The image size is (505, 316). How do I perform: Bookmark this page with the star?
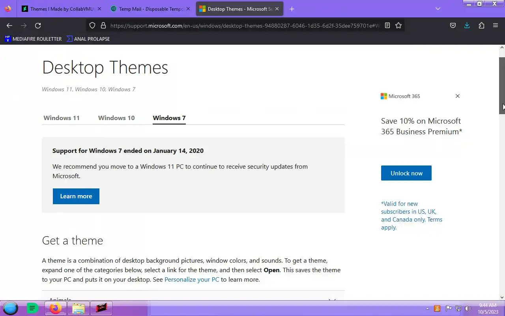pos(398,25)
